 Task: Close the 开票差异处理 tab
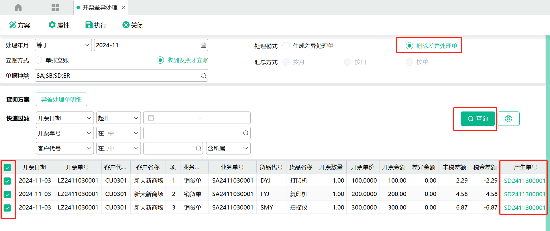pos(123,8)
